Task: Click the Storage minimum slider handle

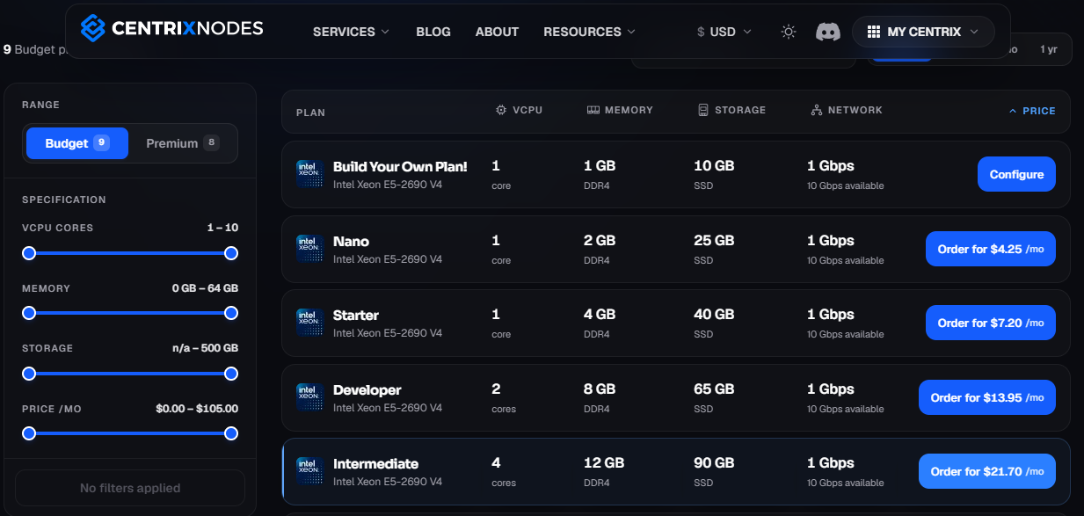Action: pos(29,374)
